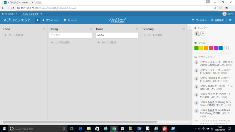Open the Action Center notifications icon
235x132 pixels.
coord(229,128)
